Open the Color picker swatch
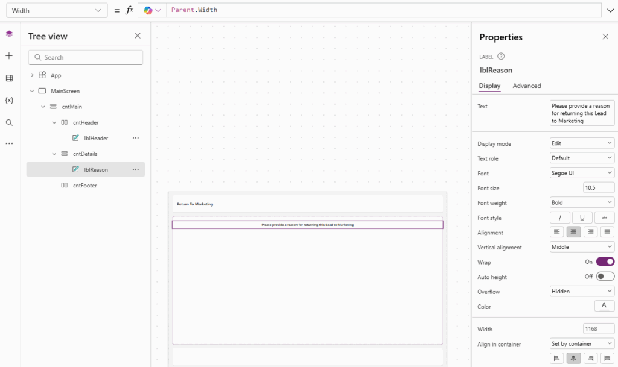618x367 pixels. tap(604, 306)
